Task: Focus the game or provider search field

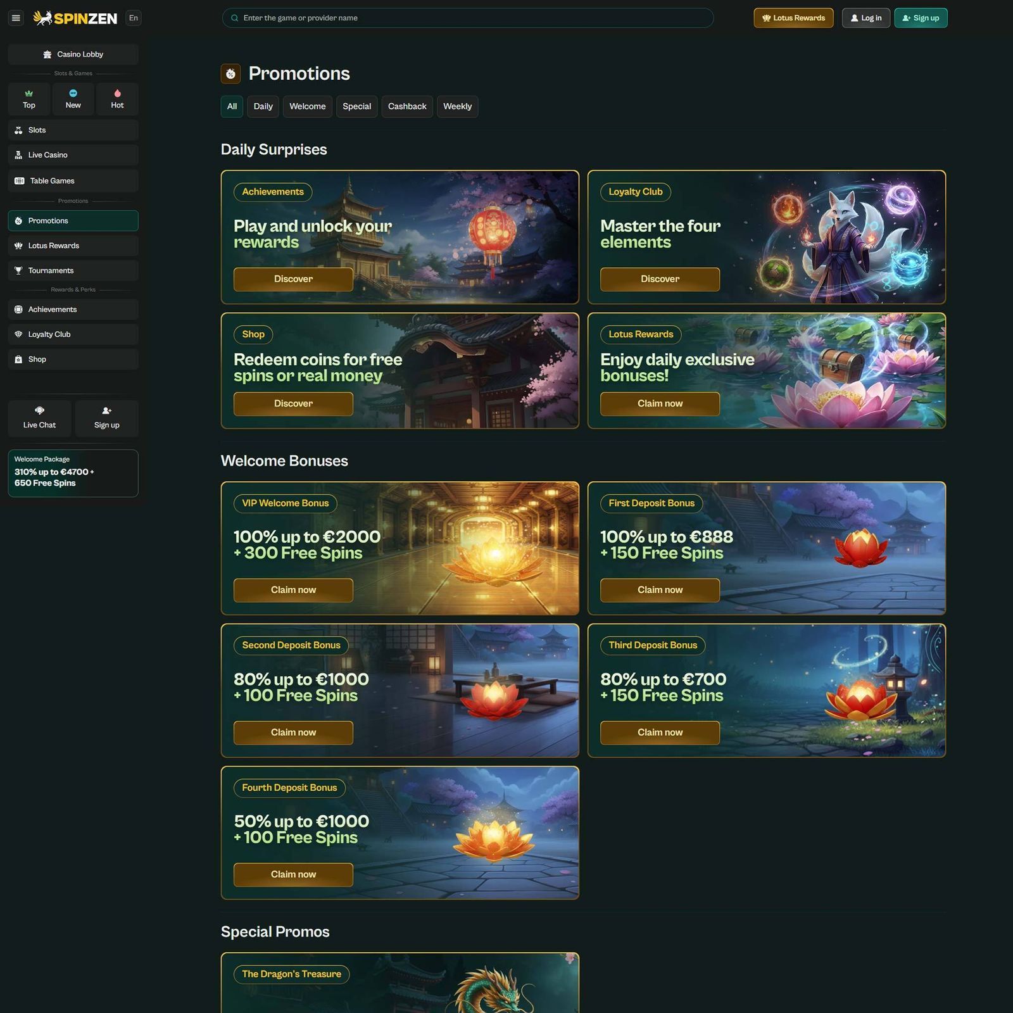Action: 468,18
